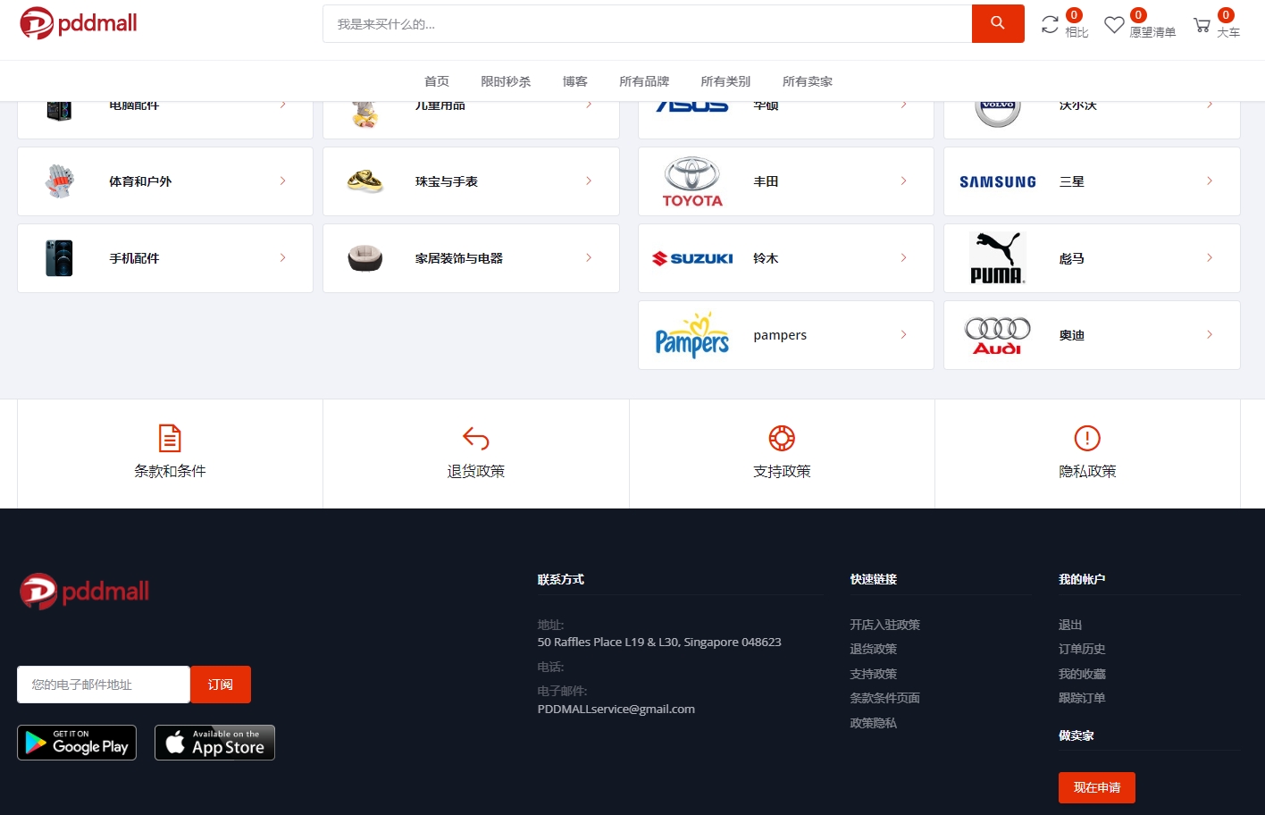Click the Audi brand logo

coord(998,335)
